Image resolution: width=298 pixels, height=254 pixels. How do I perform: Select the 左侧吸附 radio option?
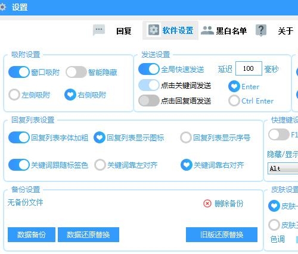coord(14,95)
